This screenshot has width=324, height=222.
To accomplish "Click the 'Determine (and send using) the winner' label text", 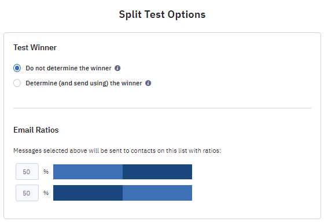I will pyautogui.click(x=84, y=83).
